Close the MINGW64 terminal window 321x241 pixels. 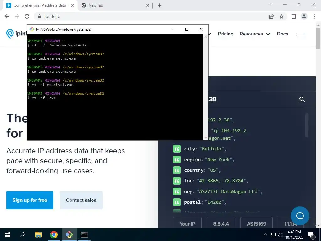tap(201, 29)
